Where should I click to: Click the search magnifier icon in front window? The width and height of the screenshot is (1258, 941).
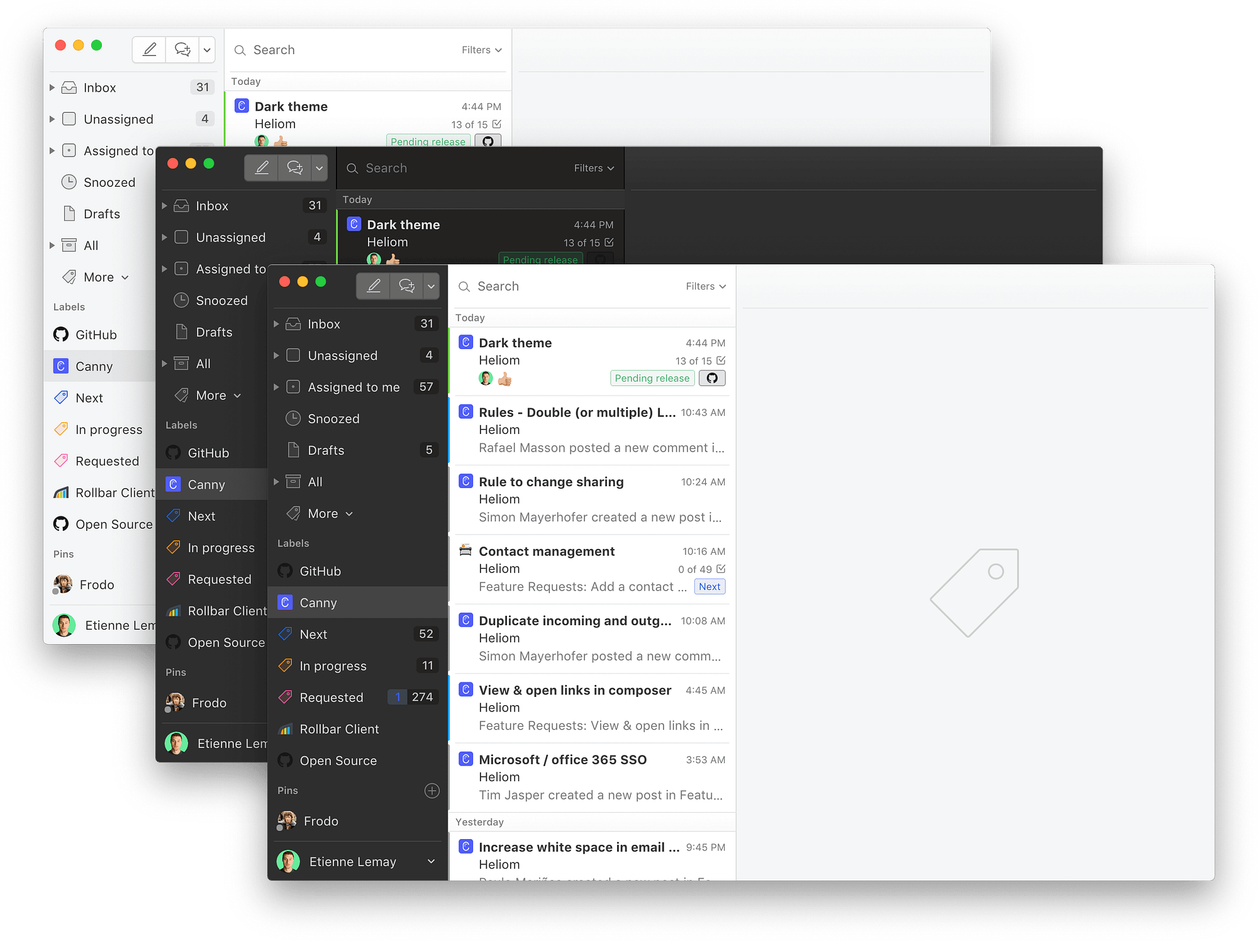point(464,287)
